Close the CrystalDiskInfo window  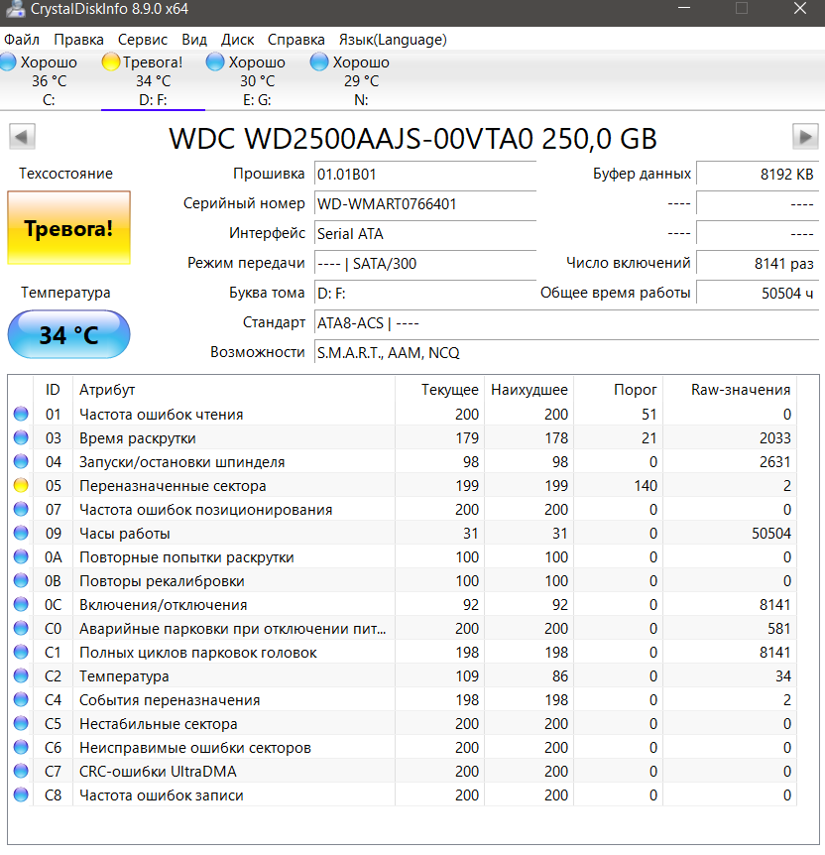[x=800, y=8]
